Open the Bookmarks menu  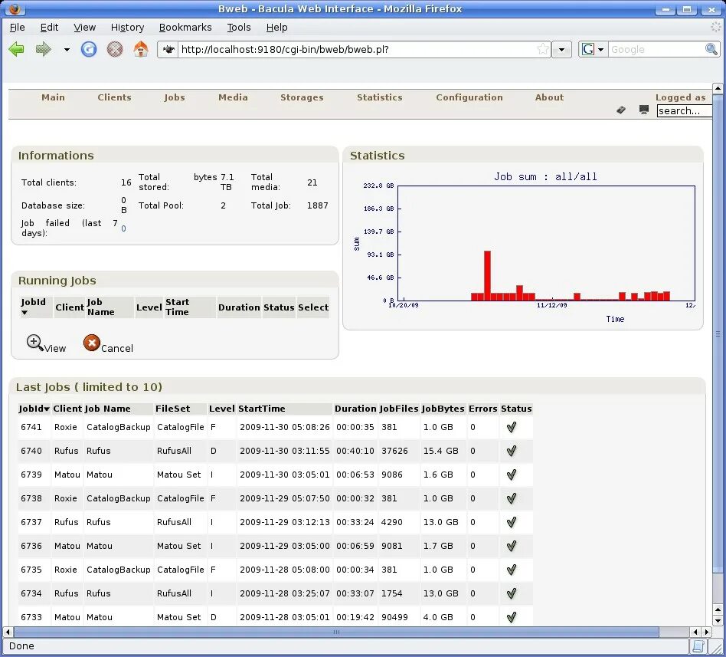pos(185,28)
